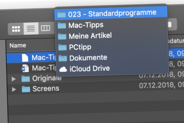
Task: Switch to column view
Action: pos(46,28)
